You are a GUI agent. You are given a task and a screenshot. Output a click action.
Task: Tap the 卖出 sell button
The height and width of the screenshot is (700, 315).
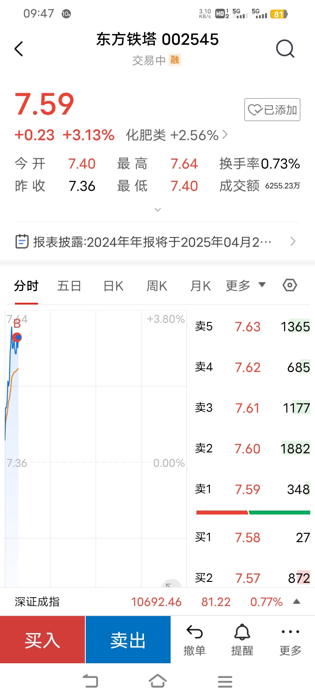tap(128, 640)
